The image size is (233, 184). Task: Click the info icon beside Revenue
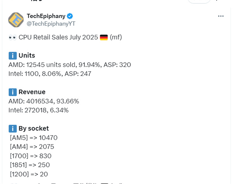12,92
